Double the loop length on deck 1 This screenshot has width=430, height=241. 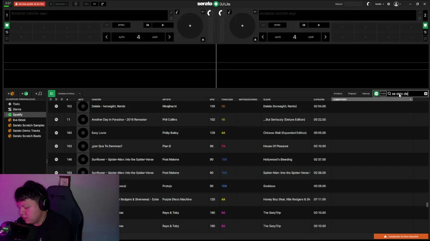169,37
